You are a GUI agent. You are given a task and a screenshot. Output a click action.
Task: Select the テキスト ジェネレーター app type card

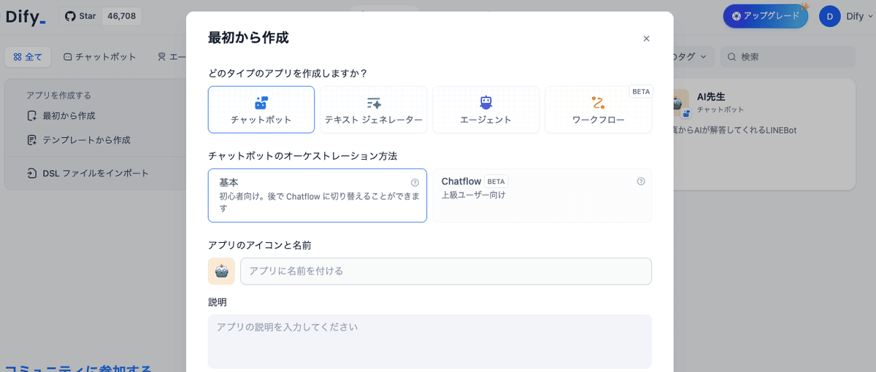point(374,109)
